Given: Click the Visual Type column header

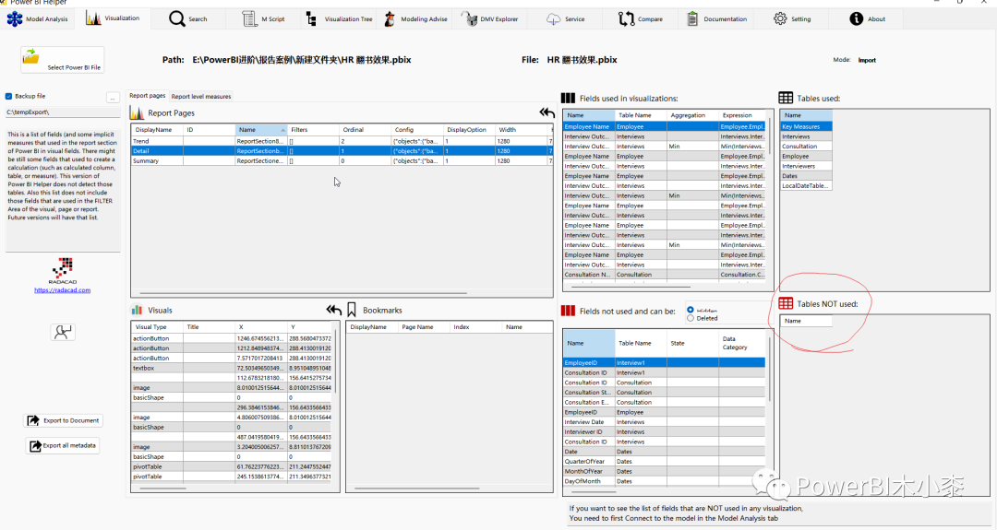Looking at the screenshot, I should 157,327.
